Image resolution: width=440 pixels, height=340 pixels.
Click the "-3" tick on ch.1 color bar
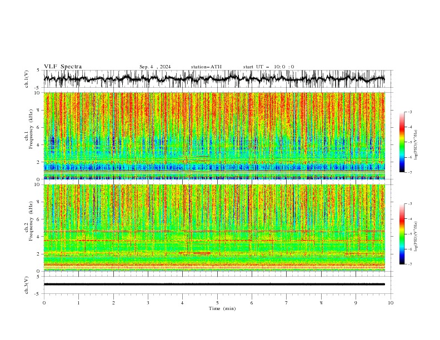point(410,112)
